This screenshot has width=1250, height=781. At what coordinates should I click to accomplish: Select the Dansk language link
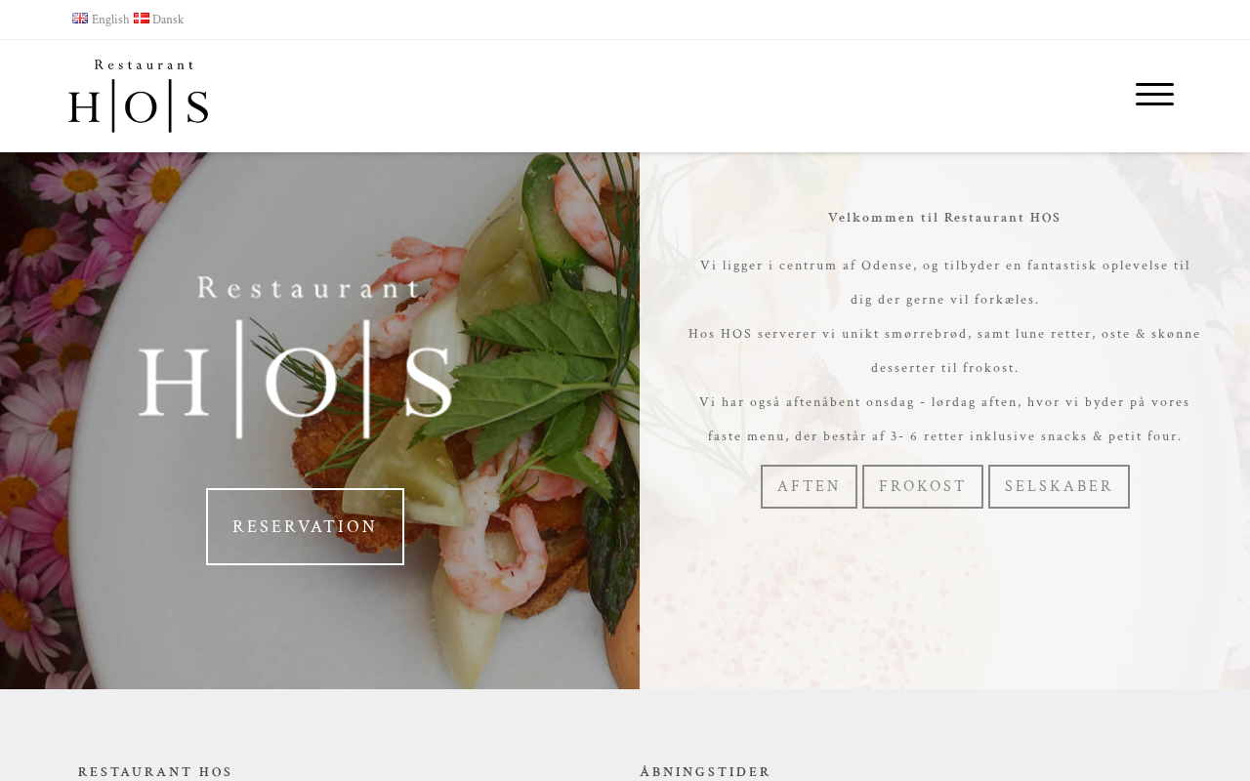coord(168,20)
